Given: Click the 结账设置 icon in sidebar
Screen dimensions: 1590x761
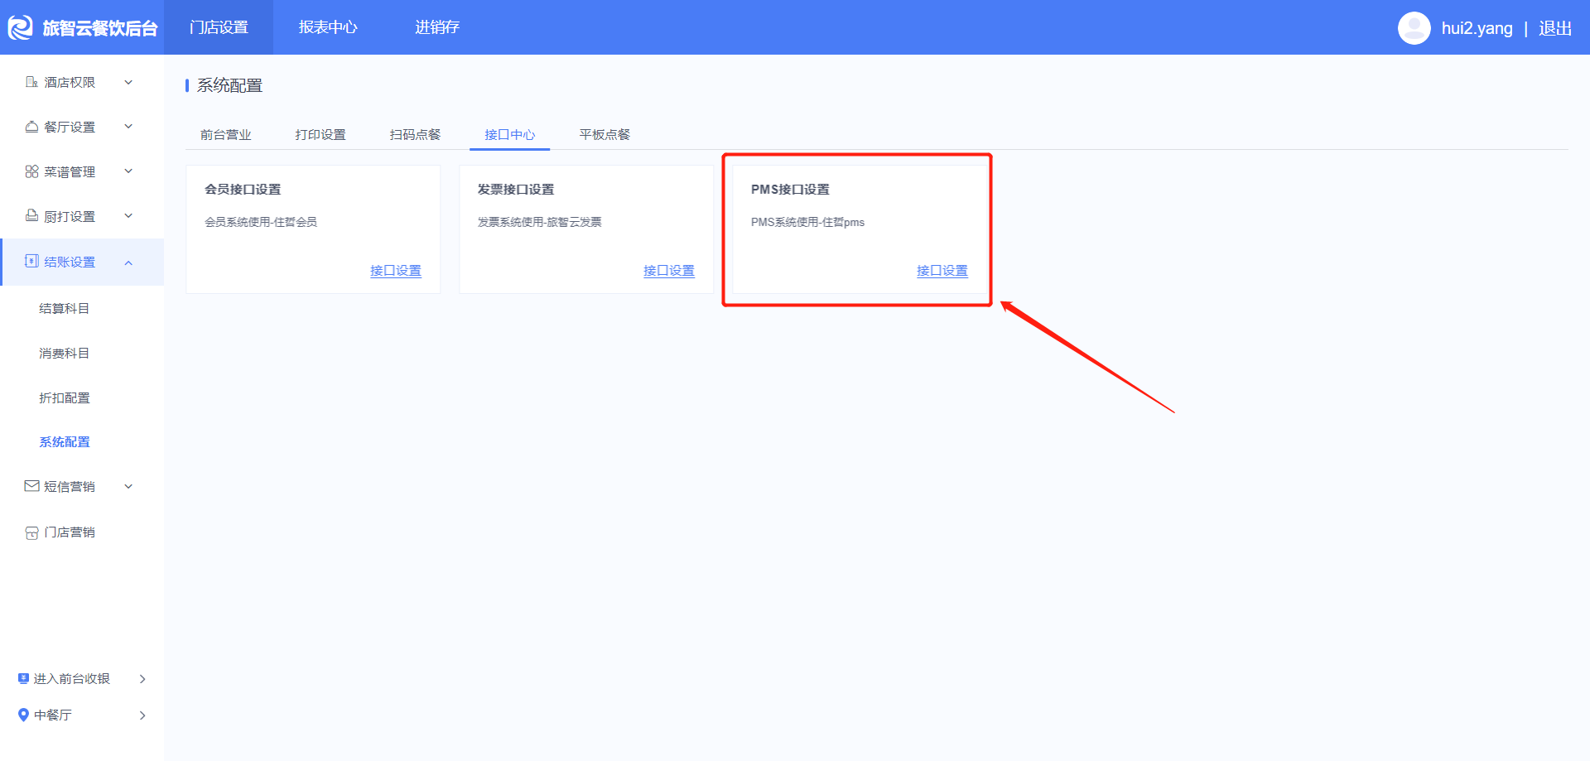Looking at the screenshot, I should (x=31, y=262).
